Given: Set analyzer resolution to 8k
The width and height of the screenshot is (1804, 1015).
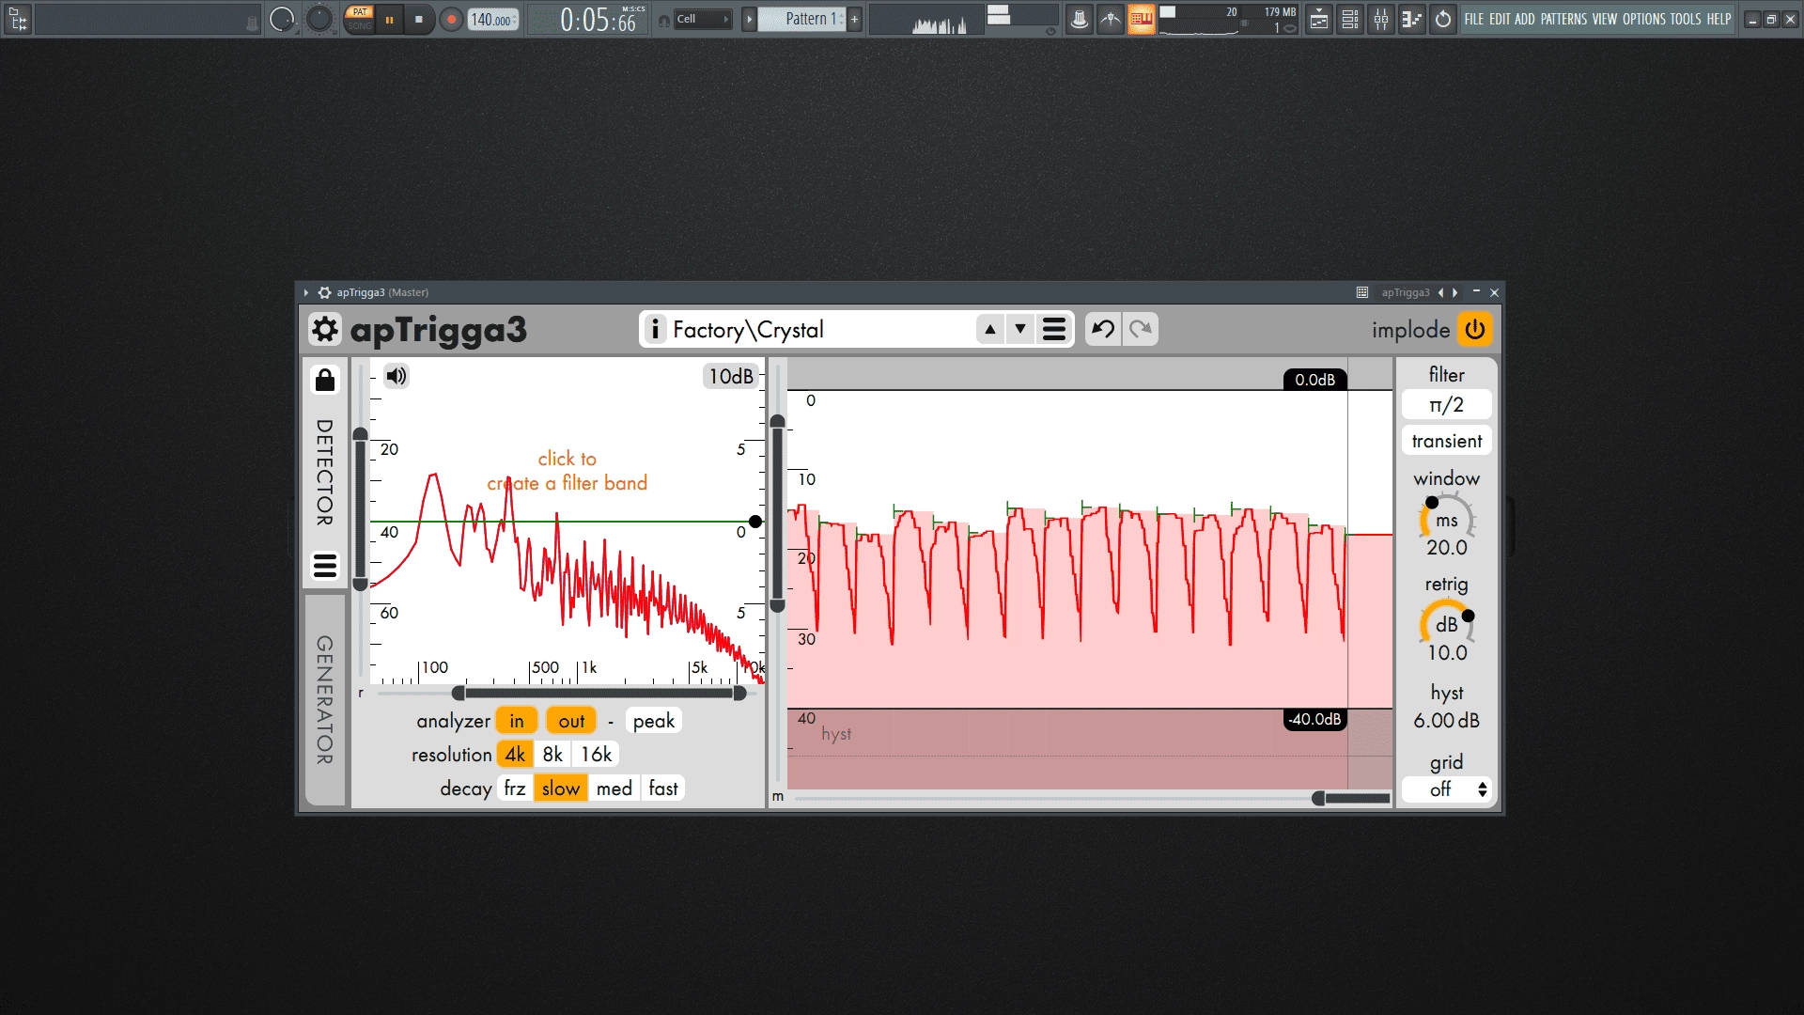Looking at the screenshot, I should pyautogui.click(x=552, y=755).
